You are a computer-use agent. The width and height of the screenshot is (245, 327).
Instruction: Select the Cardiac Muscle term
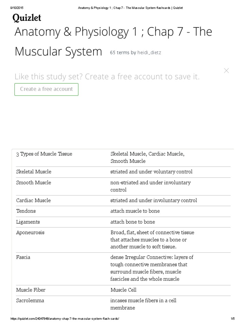33,201
